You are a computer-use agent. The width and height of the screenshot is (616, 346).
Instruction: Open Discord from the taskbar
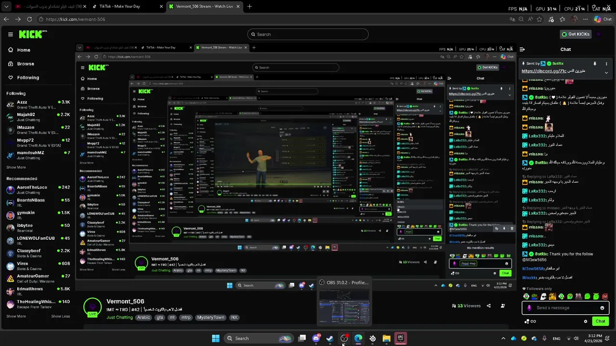tap(316, 338)
